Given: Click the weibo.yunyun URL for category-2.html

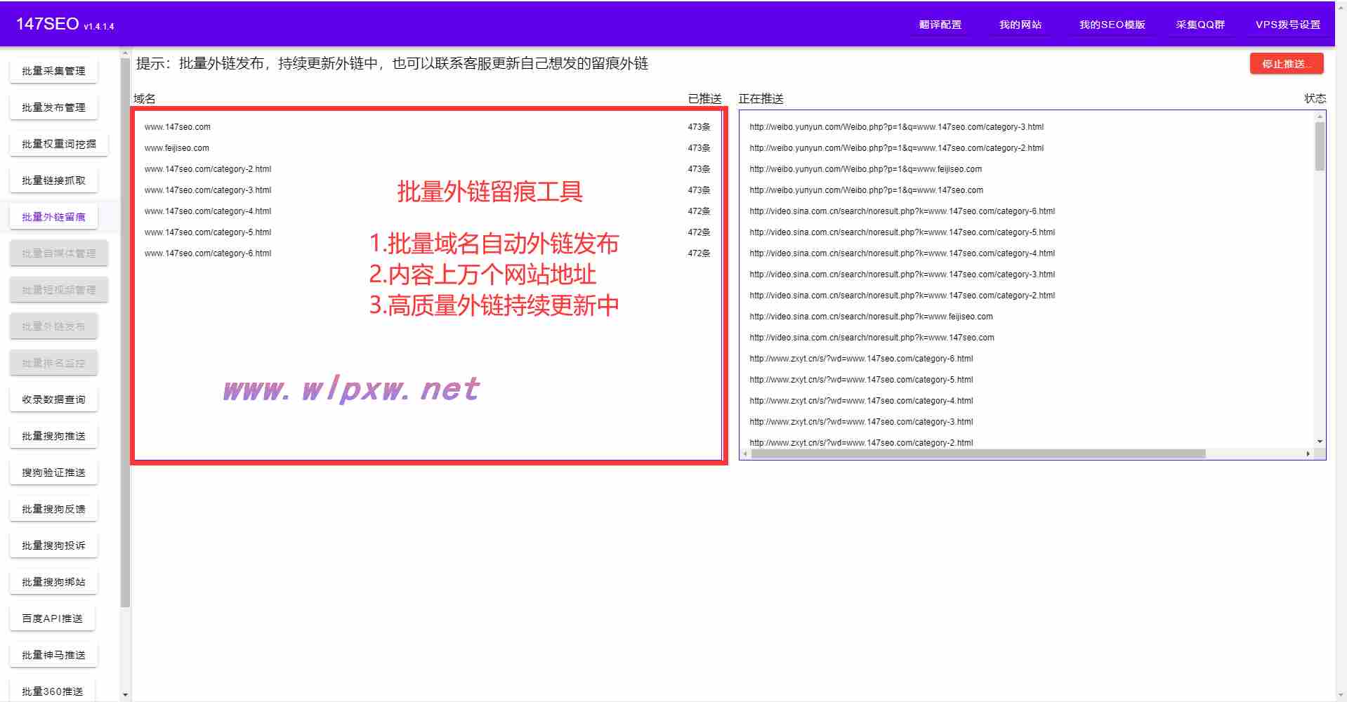Looking at the screenshot, I should (x=896, y=148).
